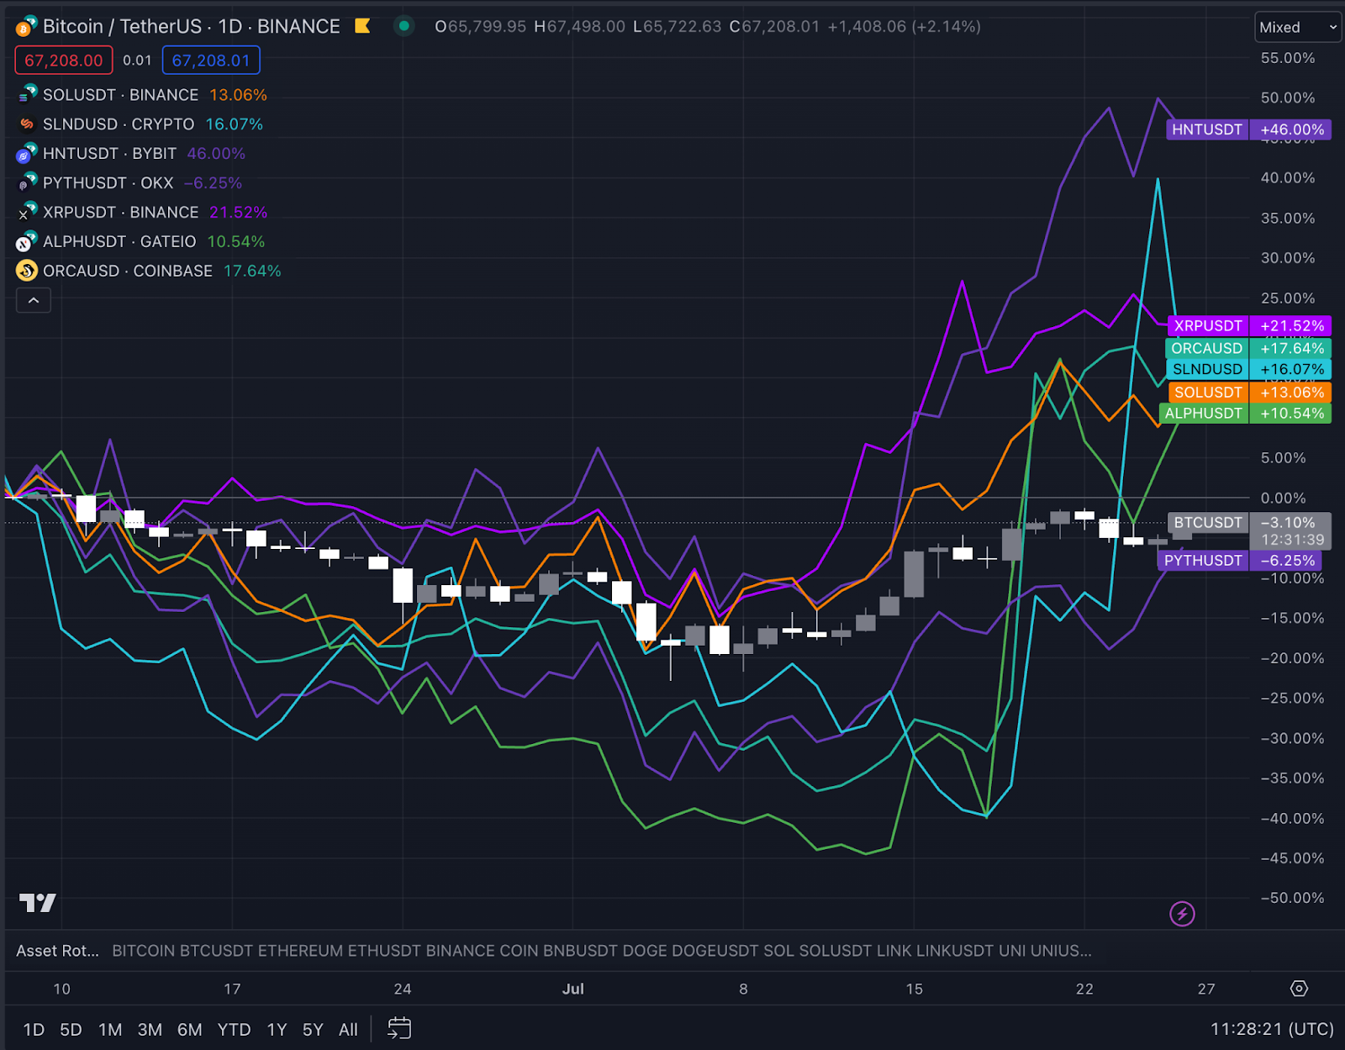The width and height of the screenshot is (1345, 1050).
Task: Click the ORCAUSD +17.64% price label
Action: click(x=1248, y=348)
